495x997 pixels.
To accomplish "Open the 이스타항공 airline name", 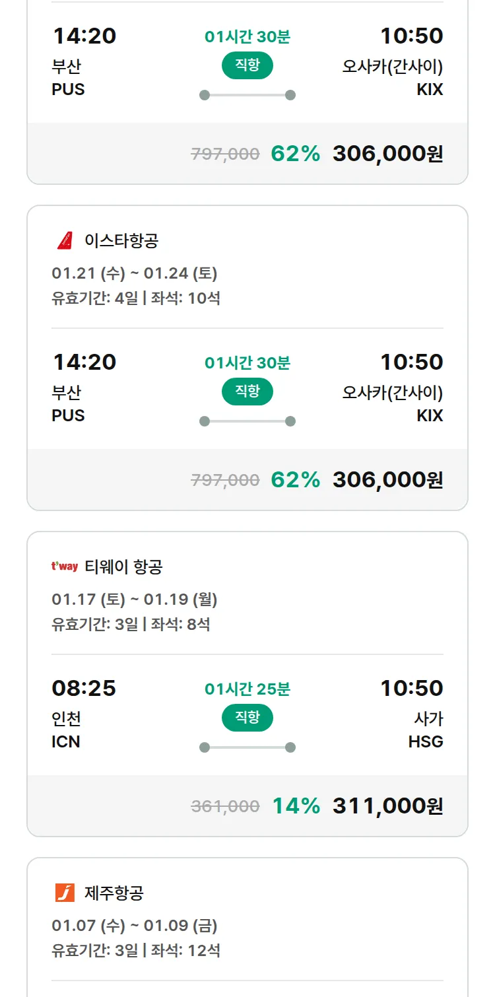I will point(121,241).
